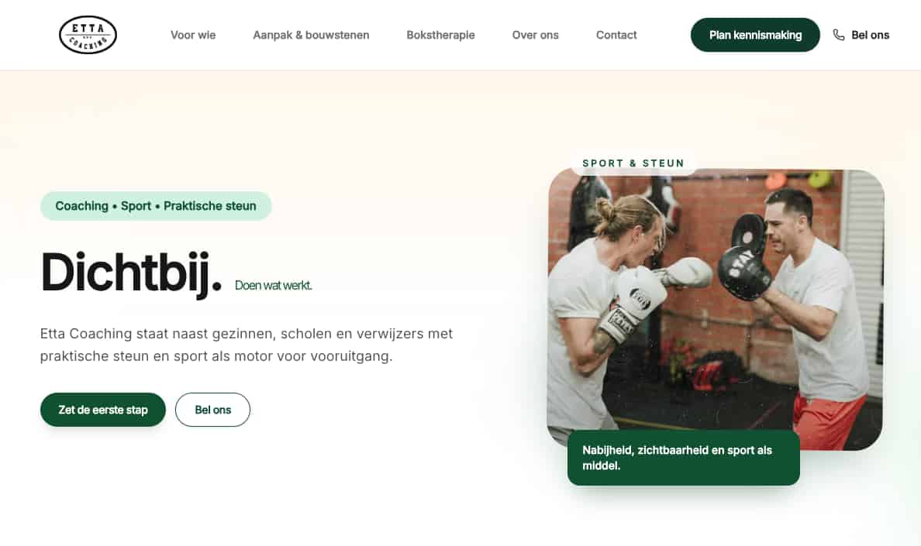The height and width of the screenshot is (546, 921).
Task: Navigate to Over ons
Action: click(535, 35)
